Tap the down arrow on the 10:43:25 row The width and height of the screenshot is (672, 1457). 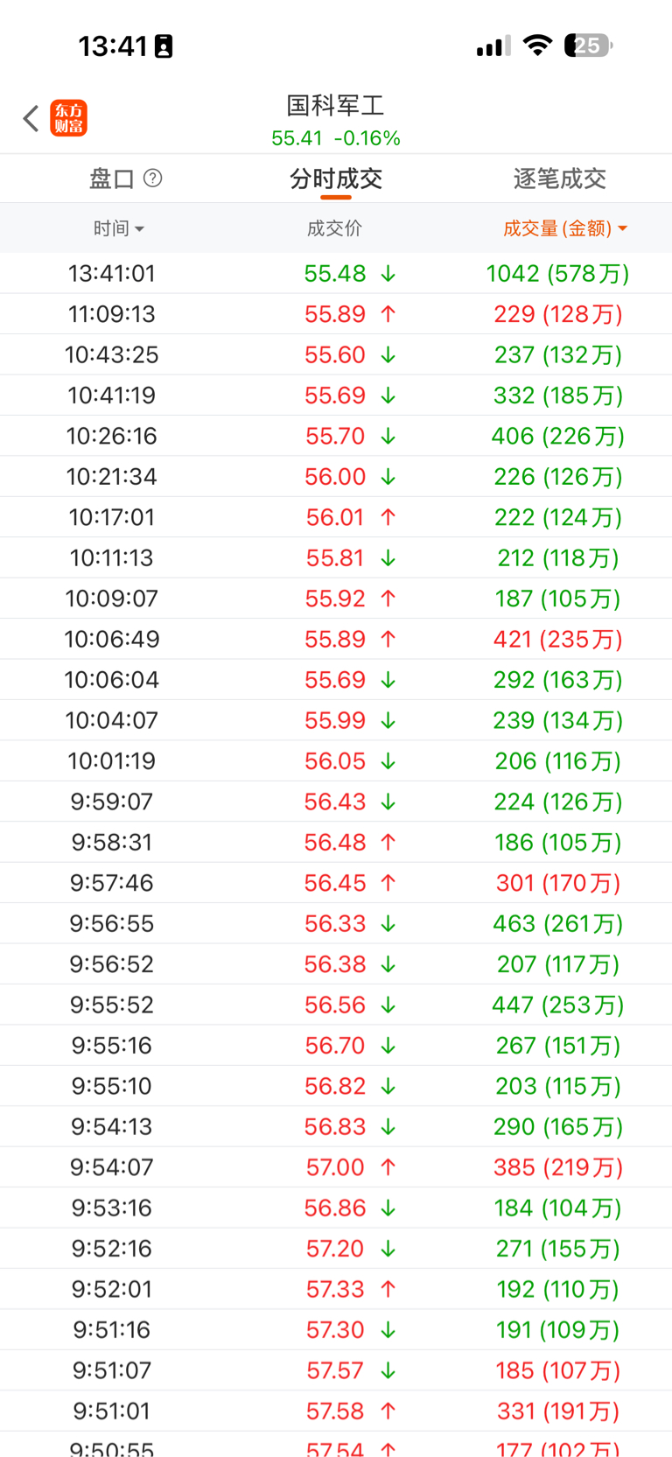[388, 355]
